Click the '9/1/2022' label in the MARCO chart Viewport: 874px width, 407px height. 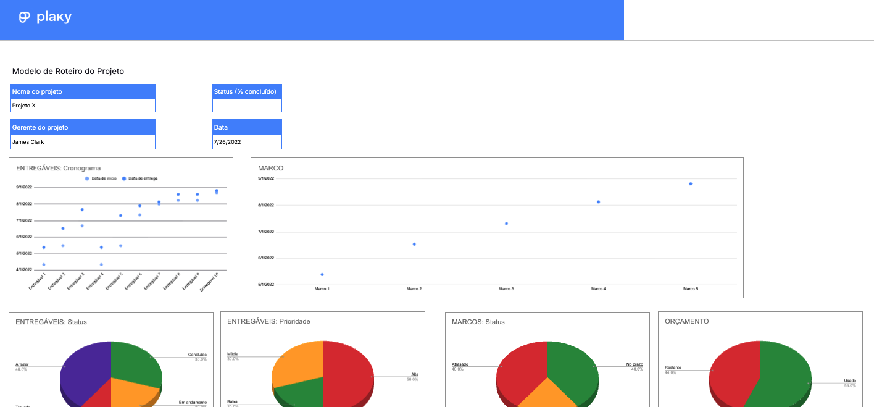[266, 178]
